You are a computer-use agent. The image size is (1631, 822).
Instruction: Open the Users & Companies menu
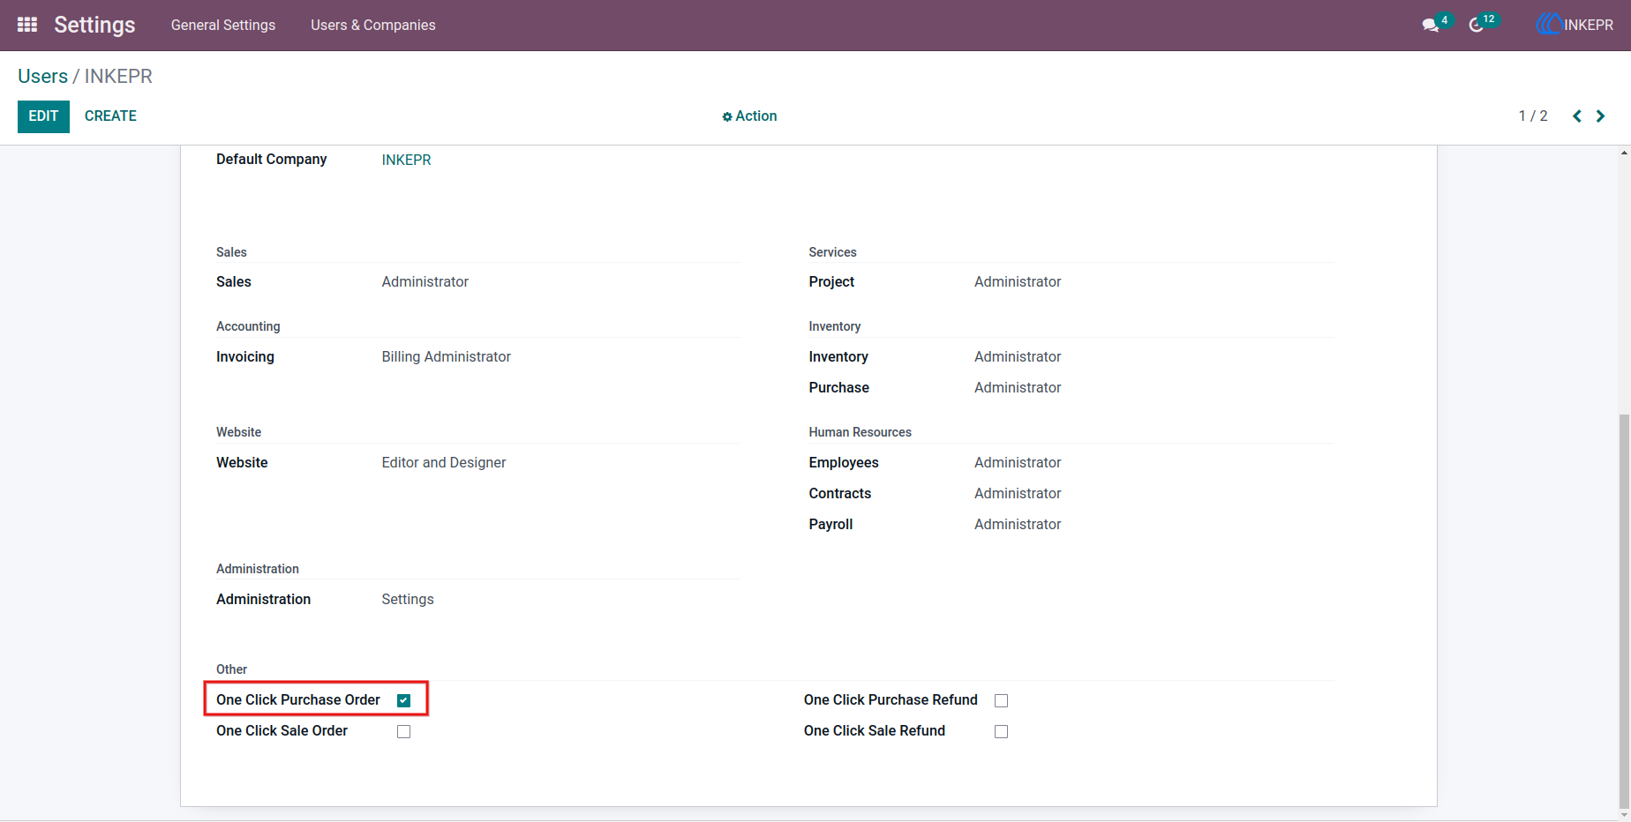click(x=373, y=25)
